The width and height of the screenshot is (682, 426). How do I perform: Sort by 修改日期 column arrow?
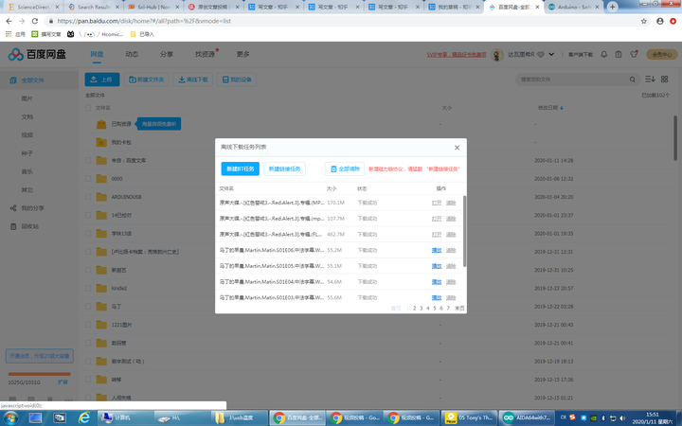pos(562,108)
